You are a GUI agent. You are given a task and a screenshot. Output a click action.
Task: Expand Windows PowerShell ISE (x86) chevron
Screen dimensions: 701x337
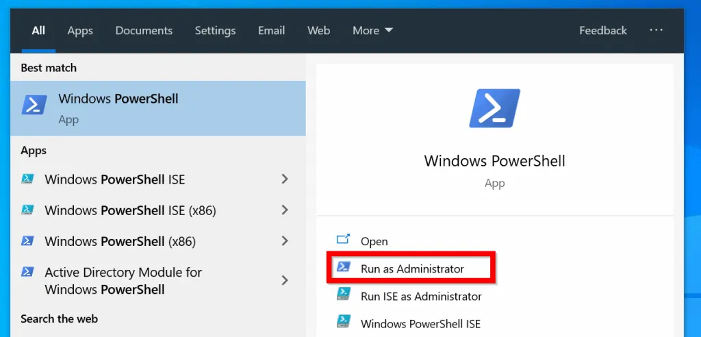tap(284, 210)
